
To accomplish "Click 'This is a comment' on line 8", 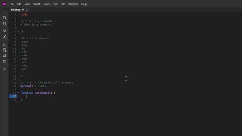I will point(35,38).
